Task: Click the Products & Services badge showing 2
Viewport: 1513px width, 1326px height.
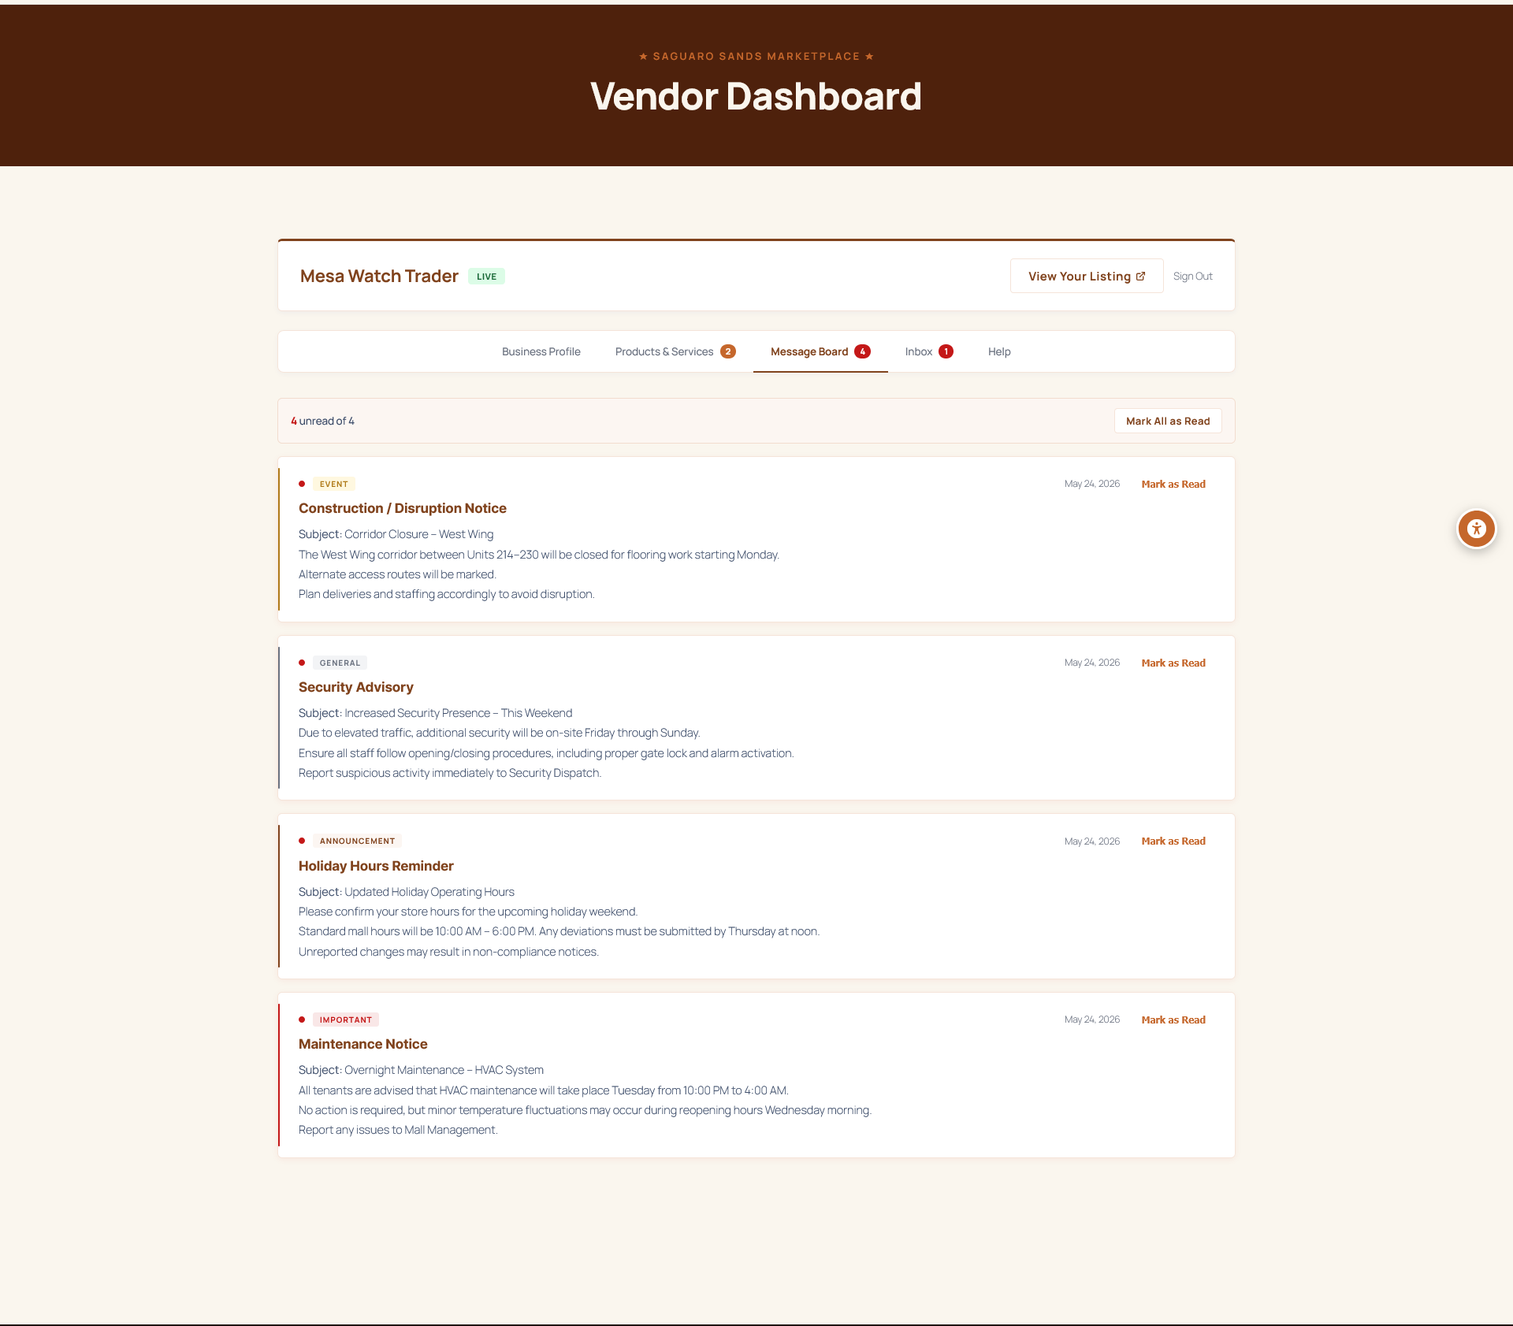Action: click(x=728, y=351)
